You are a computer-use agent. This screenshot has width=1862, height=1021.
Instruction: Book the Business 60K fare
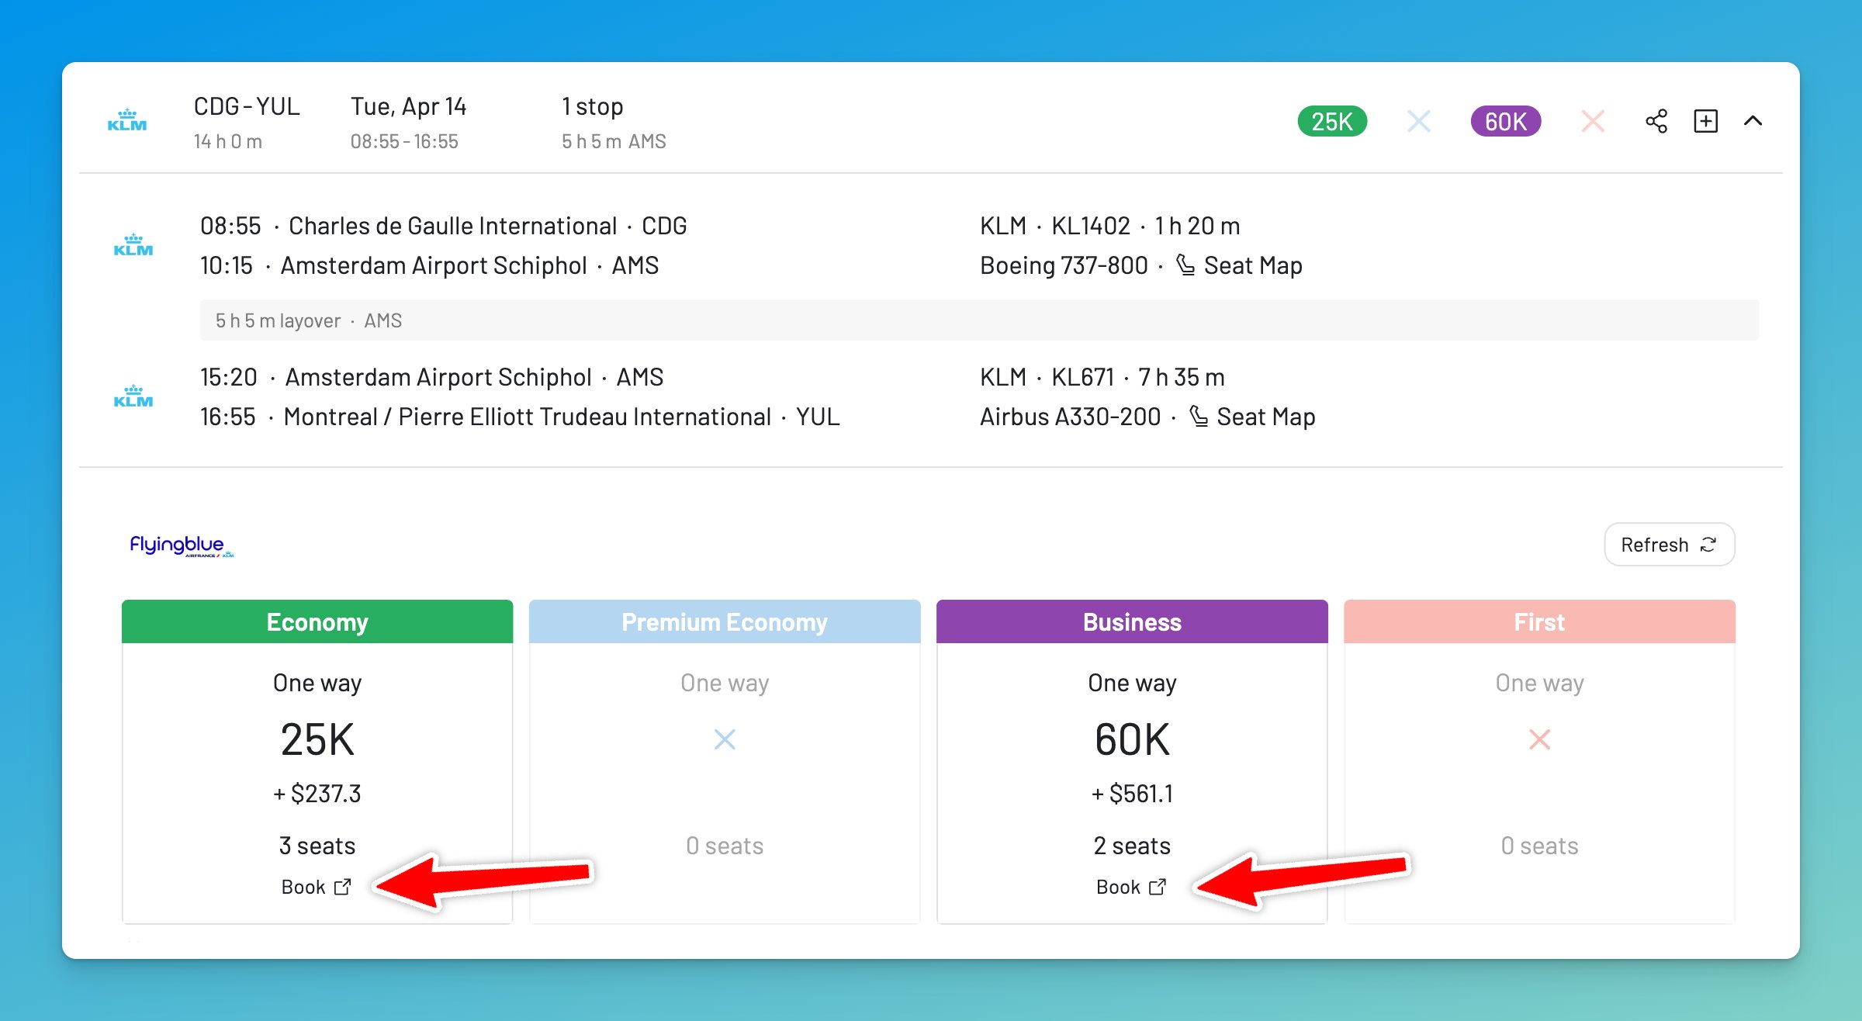click(x=1130, y=887)
